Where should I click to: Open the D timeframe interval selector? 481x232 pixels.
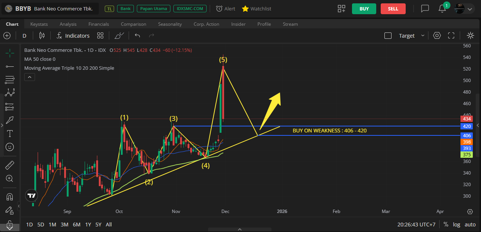pos(25,36)
